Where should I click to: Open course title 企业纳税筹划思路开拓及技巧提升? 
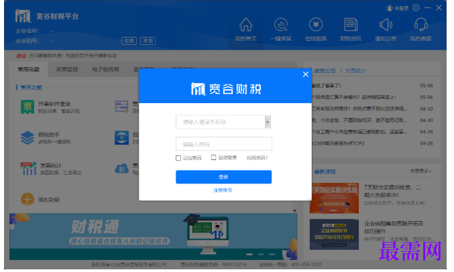point(394,227)
